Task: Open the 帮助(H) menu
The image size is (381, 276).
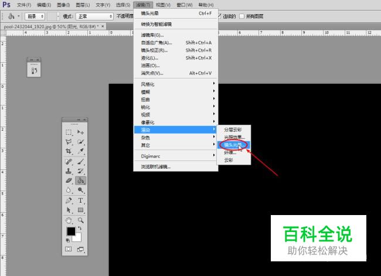Action: (x=206, y=5)
